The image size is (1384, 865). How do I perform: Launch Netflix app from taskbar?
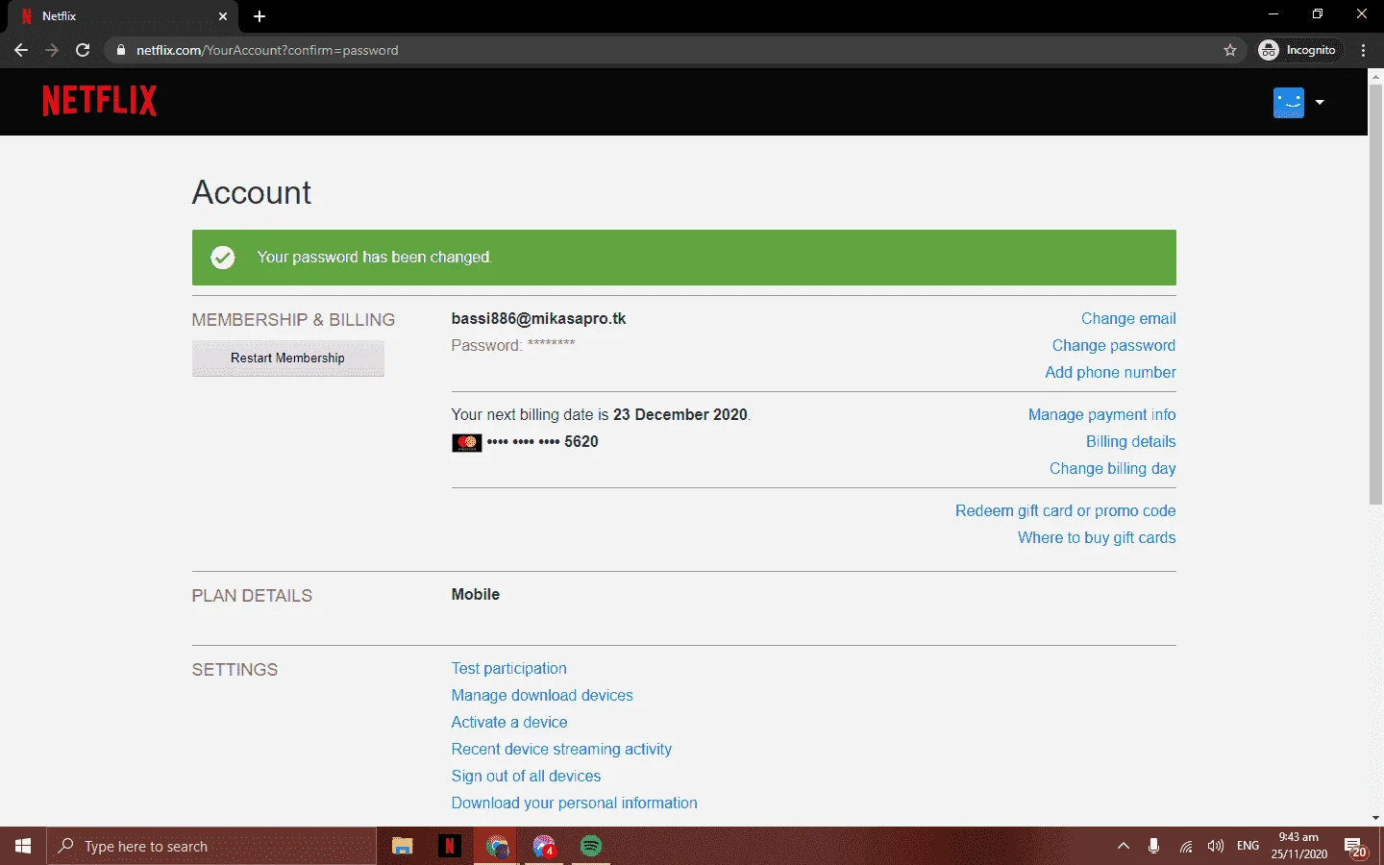pyautogui.click(x=449, y=846)
